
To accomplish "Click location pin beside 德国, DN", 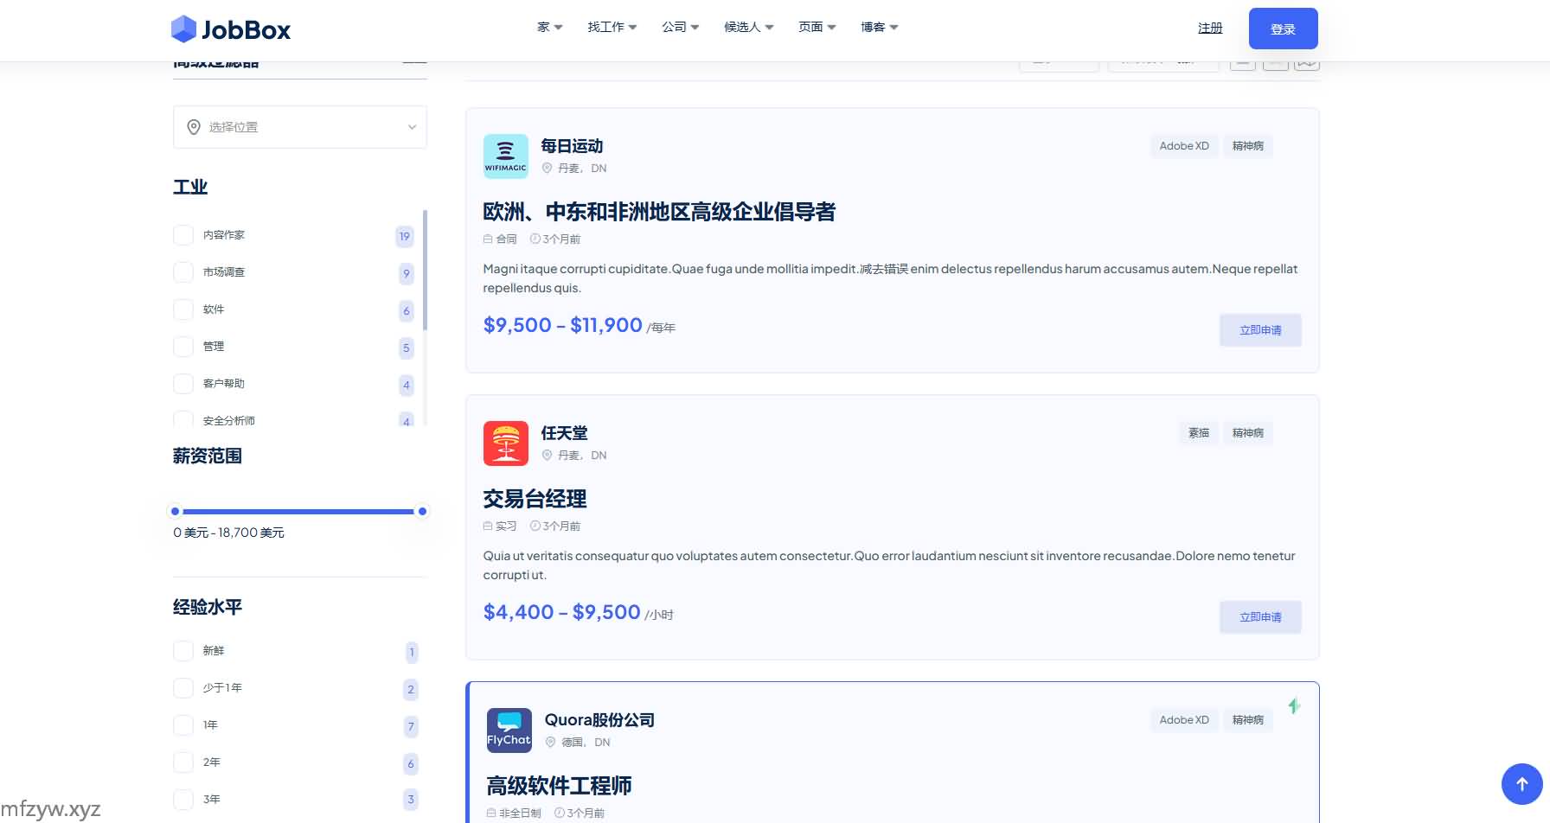I will pyautogui.click(x=550, y=743).
